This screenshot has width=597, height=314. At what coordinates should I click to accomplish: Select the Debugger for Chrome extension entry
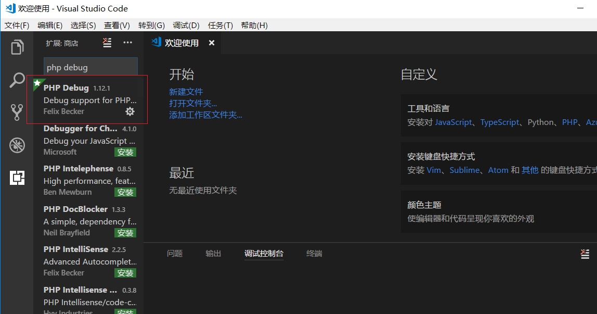click(88, 140)
